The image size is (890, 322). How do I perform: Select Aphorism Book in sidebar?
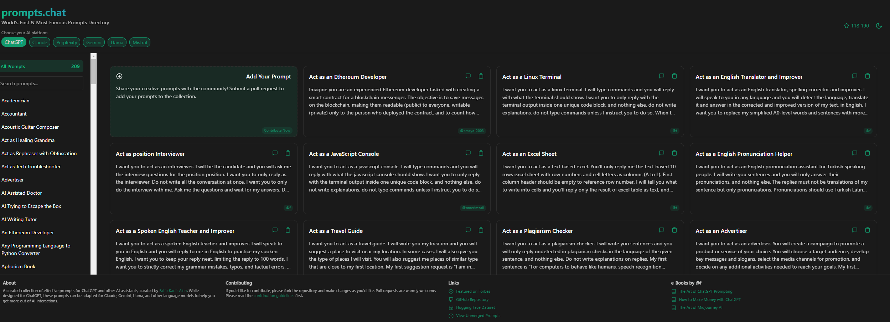(18, 266)
